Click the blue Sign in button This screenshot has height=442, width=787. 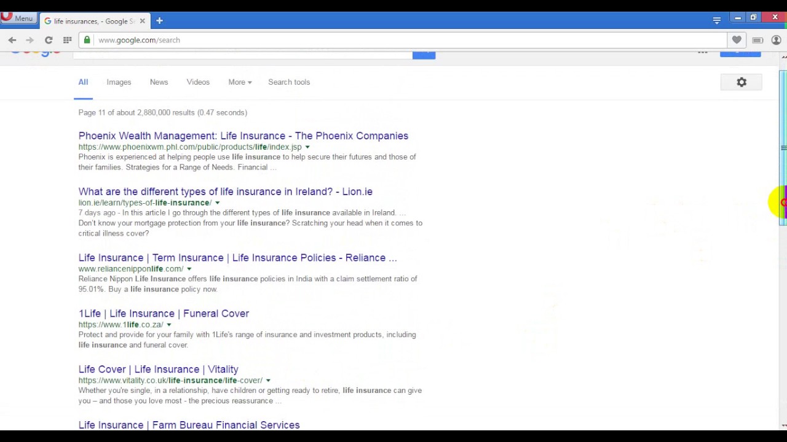tap(740, 54)
